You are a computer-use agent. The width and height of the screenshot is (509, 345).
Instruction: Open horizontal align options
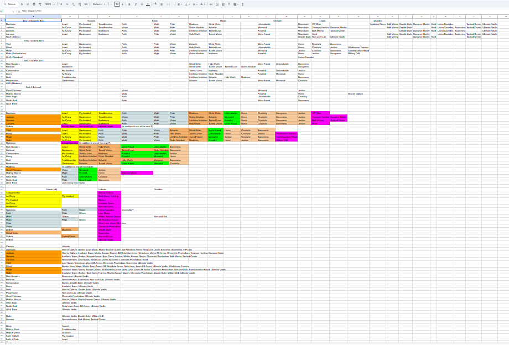pos(179,4)
